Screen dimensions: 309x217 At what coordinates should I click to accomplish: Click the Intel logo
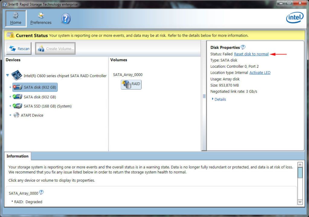295,18
